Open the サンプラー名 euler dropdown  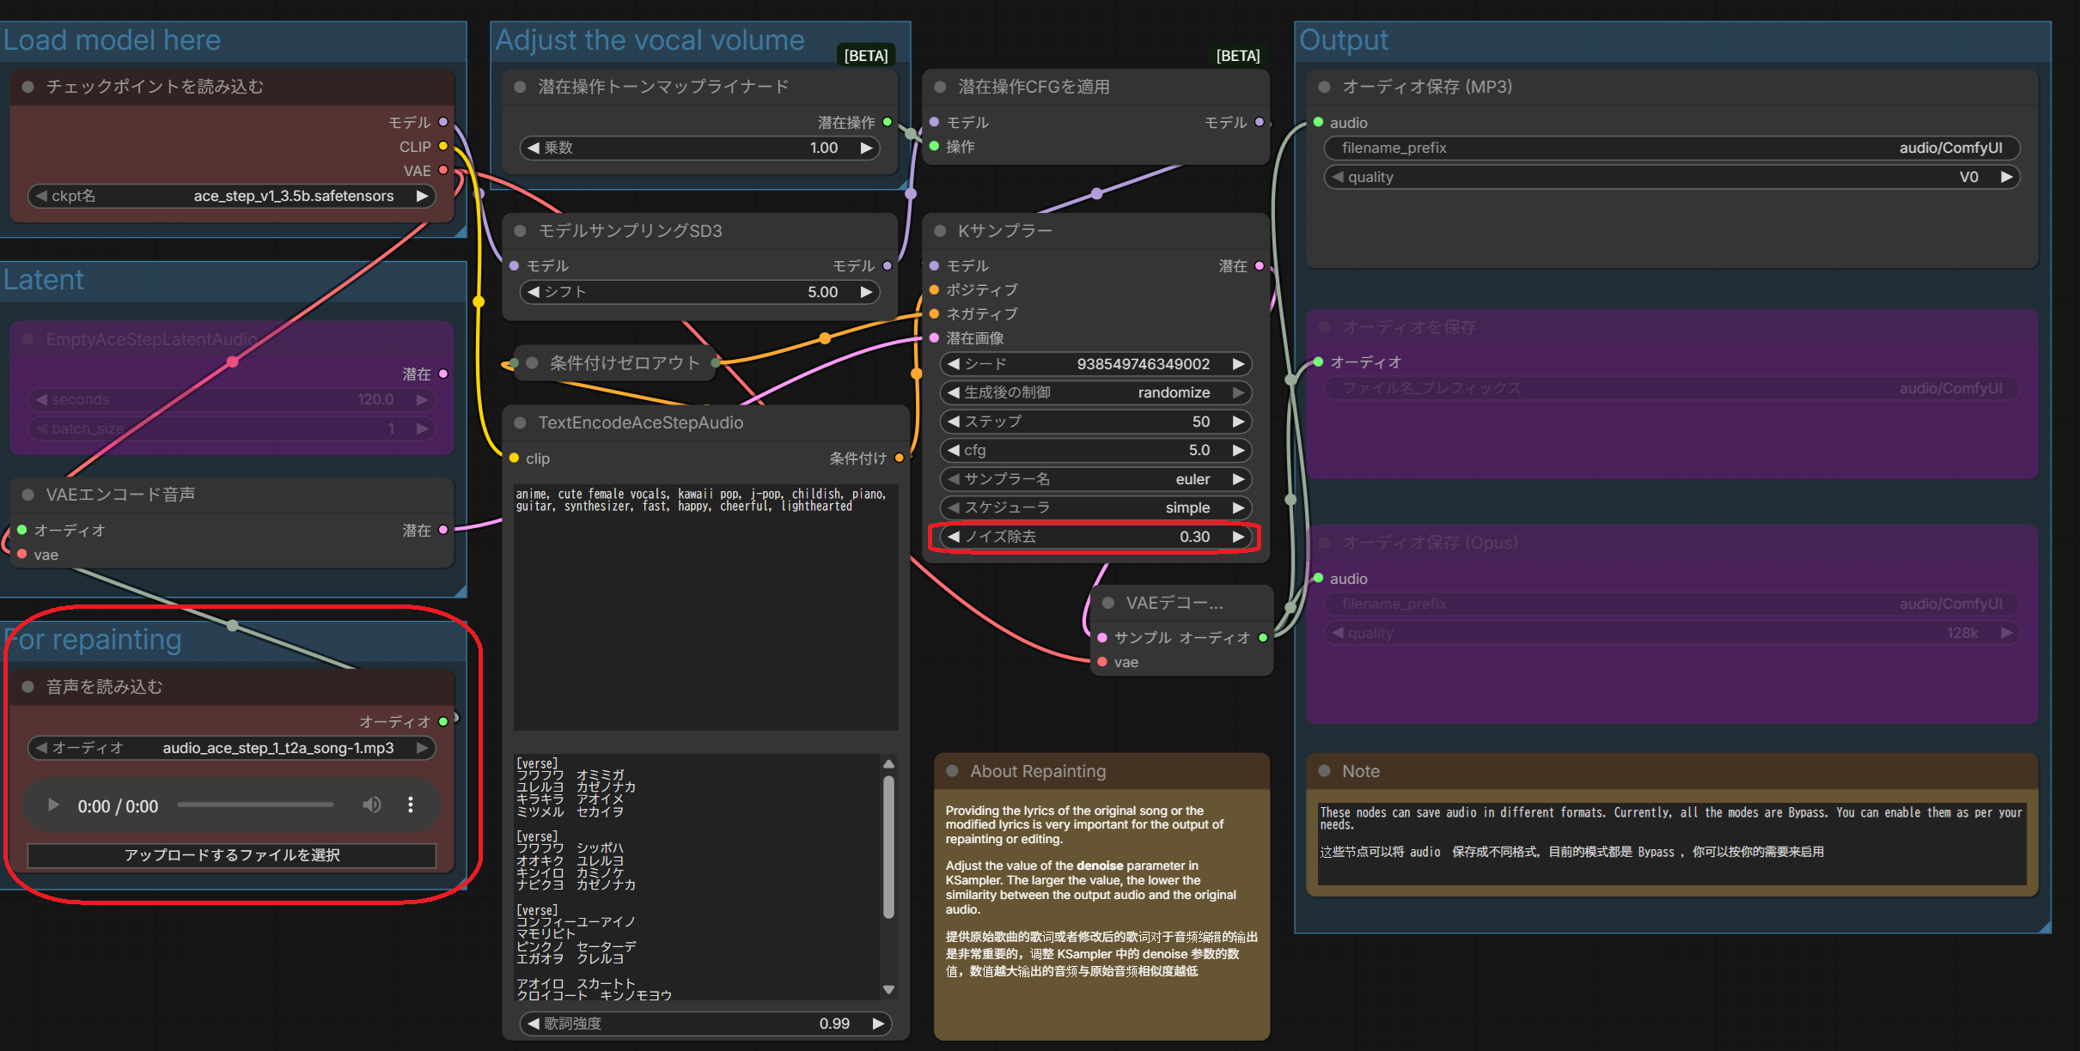(1095, 479)
